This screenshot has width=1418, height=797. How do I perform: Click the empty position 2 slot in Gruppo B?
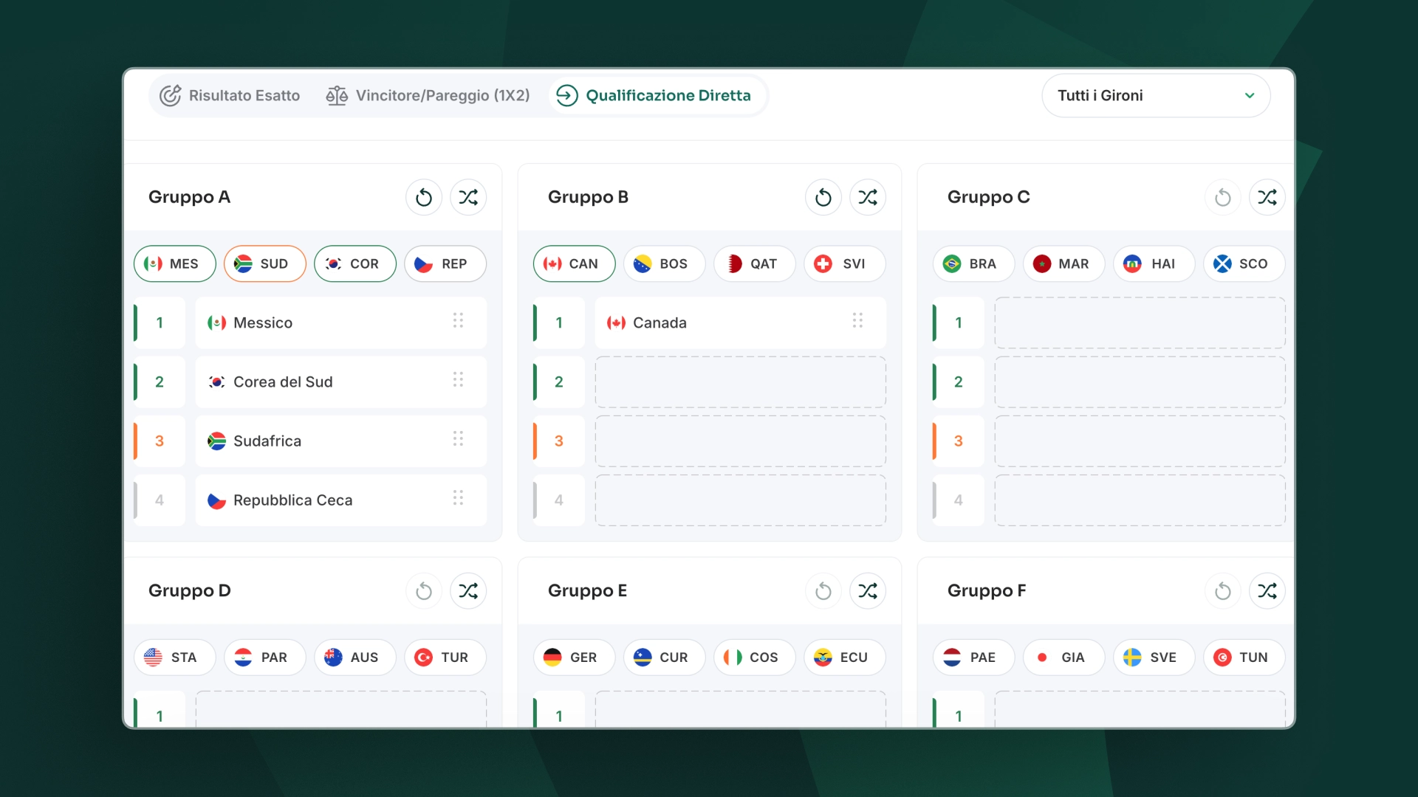741,382
